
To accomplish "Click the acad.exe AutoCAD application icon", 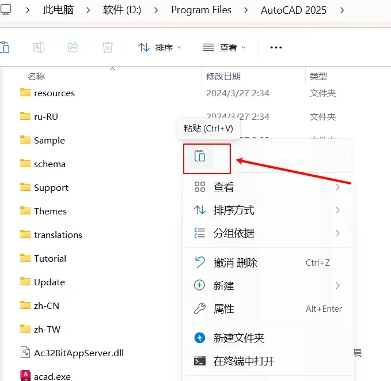I will [x=25, y=375].
